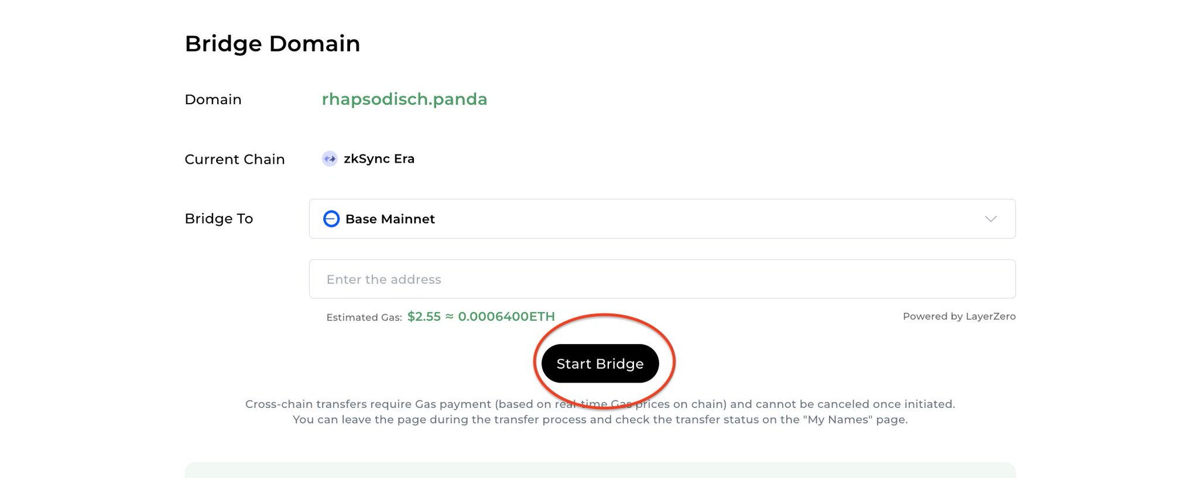Click the "My Names" page notice line

pyautogui.click(x=599, y=419)
